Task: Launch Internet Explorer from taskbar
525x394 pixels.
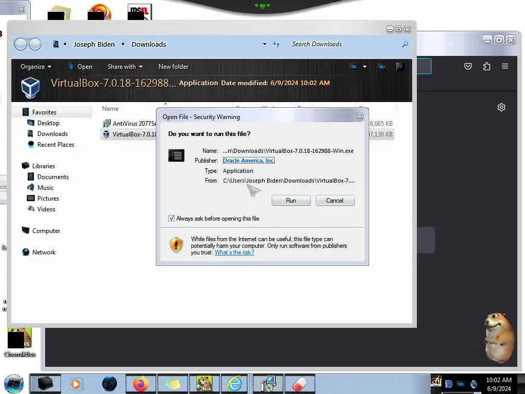Action: point(235,384)
